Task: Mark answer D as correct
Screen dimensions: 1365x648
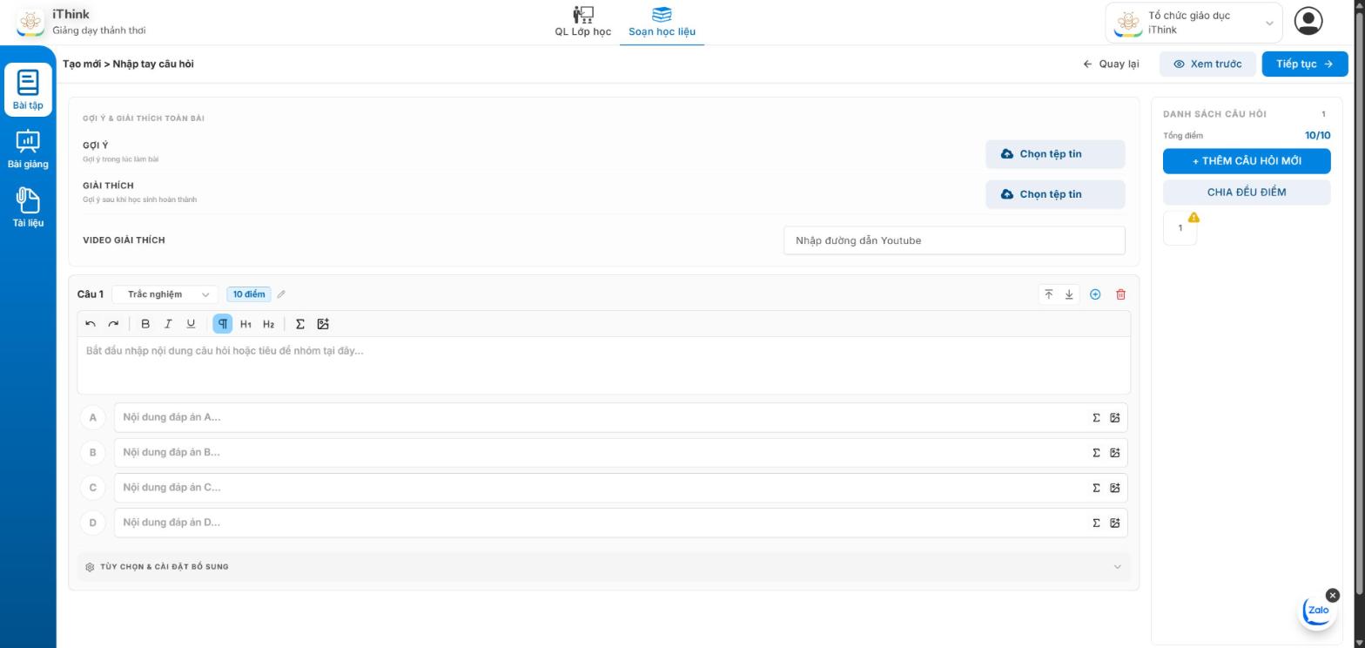Action: (93, 523)
